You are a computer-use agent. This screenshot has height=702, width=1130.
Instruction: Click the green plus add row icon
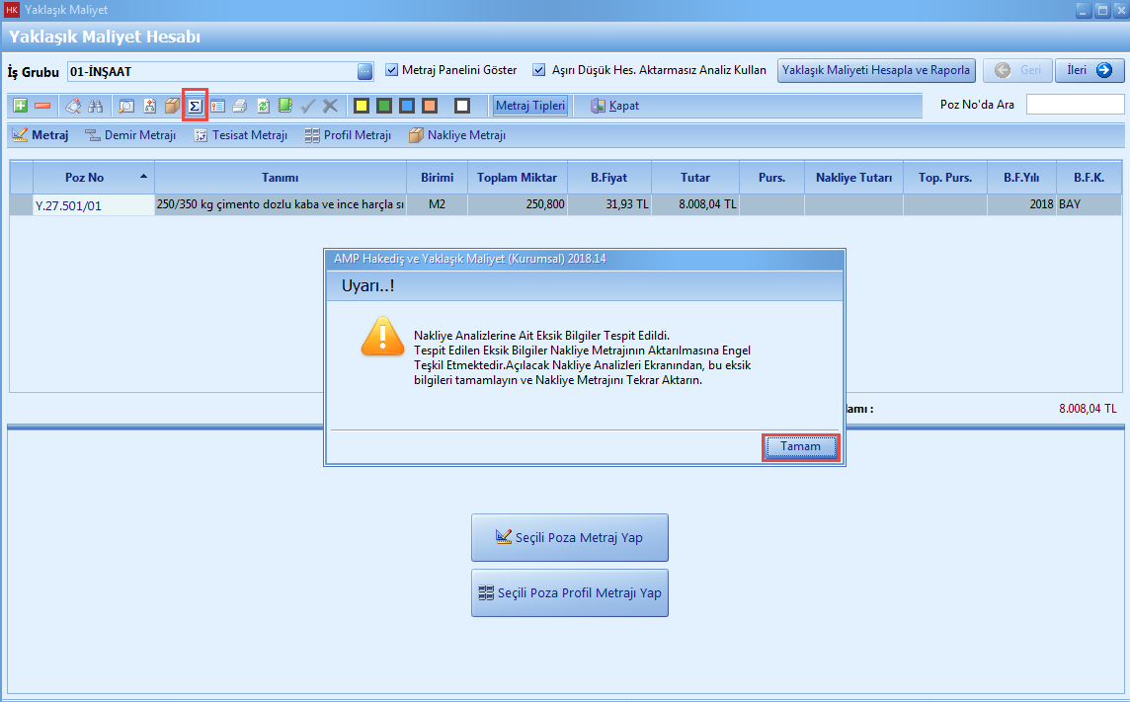point(20,106)
